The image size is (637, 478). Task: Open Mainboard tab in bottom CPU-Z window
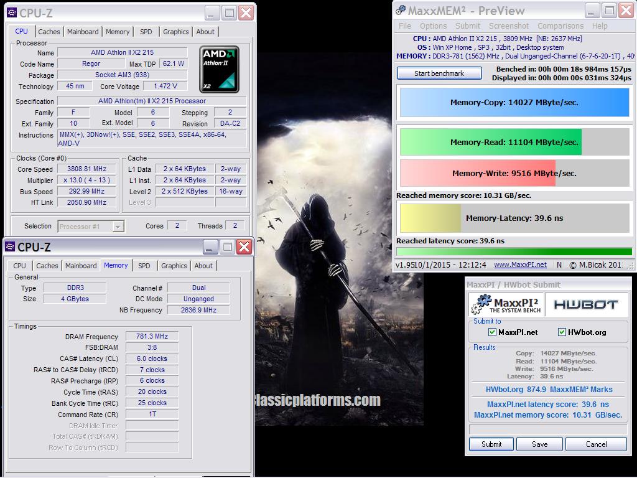pyautogui.click(x=81, y=266)
